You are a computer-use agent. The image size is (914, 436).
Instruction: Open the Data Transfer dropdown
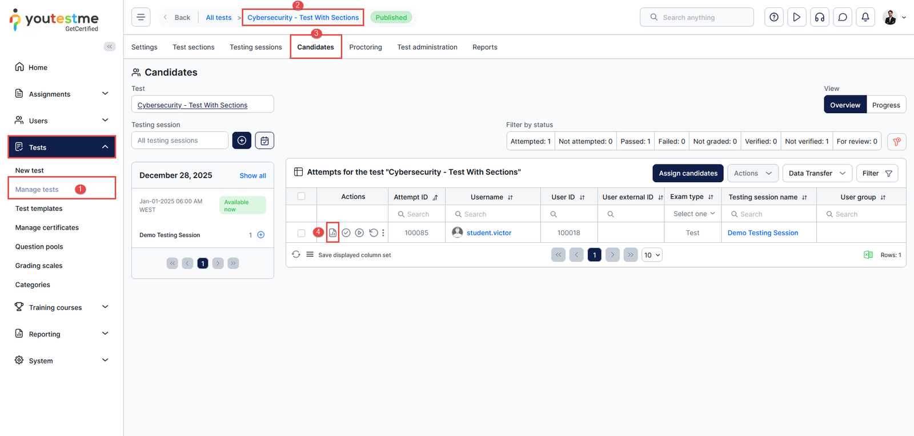(816, 173)
